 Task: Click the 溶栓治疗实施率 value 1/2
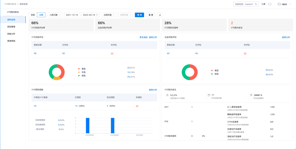pyautogui.click(x=272, y=136)
